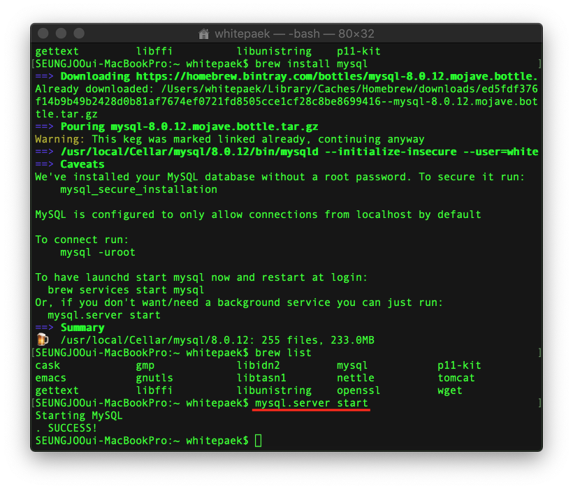Click the window title 'whitepaek — -bash — 80×32'

point(294,34)
